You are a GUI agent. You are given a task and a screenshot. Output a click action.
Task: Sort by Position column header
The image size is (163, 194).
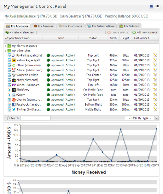point(93,38)
